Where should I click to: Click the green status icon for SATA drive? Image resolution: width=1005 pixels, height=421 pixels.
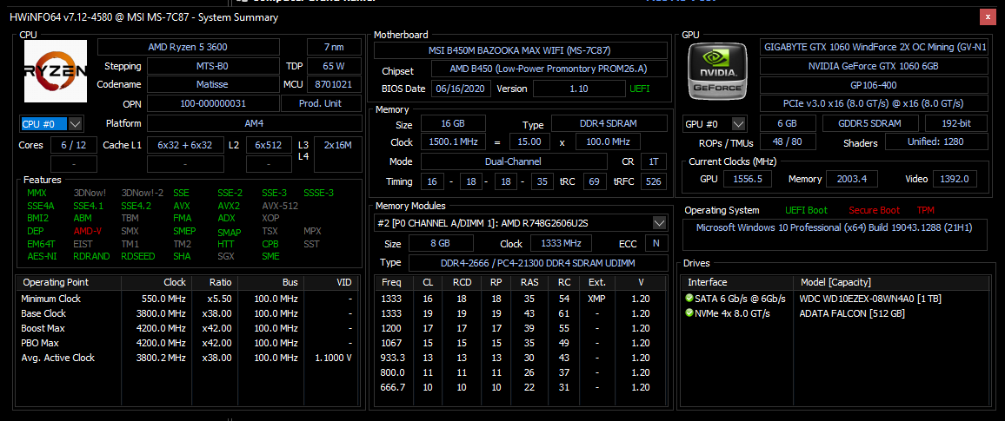click(689, 299)
